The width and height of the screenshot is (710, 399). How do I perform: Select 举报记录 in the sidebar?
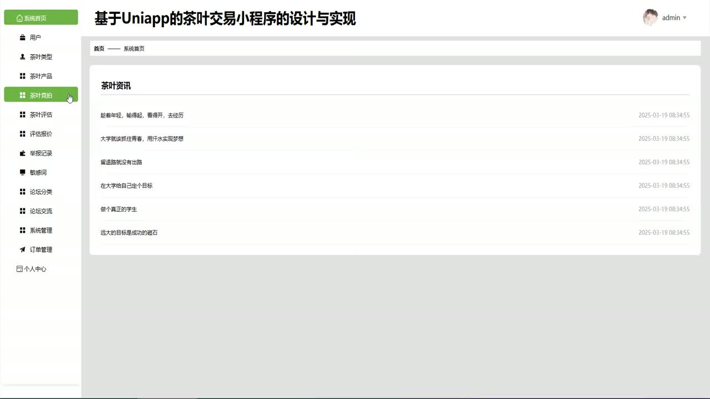click(41, 154)
